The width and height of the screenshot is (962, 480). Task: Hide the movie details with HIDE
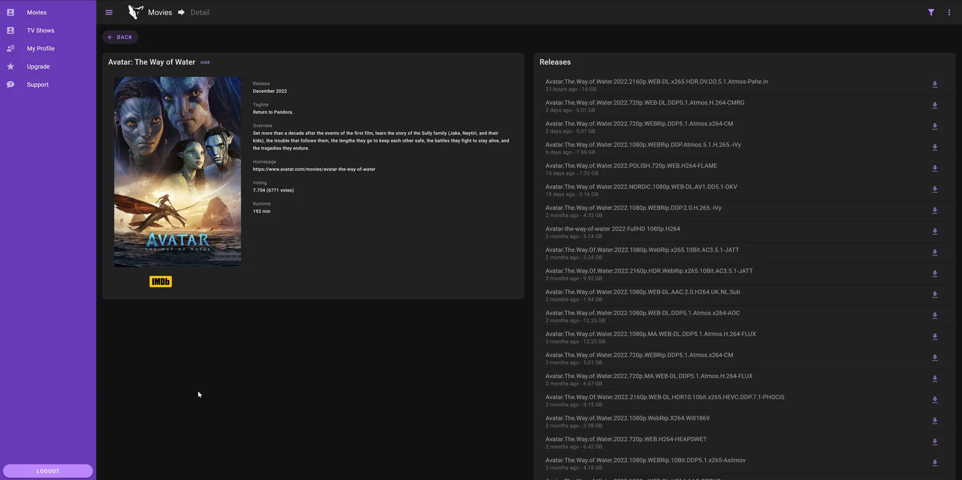click(205, 62)
